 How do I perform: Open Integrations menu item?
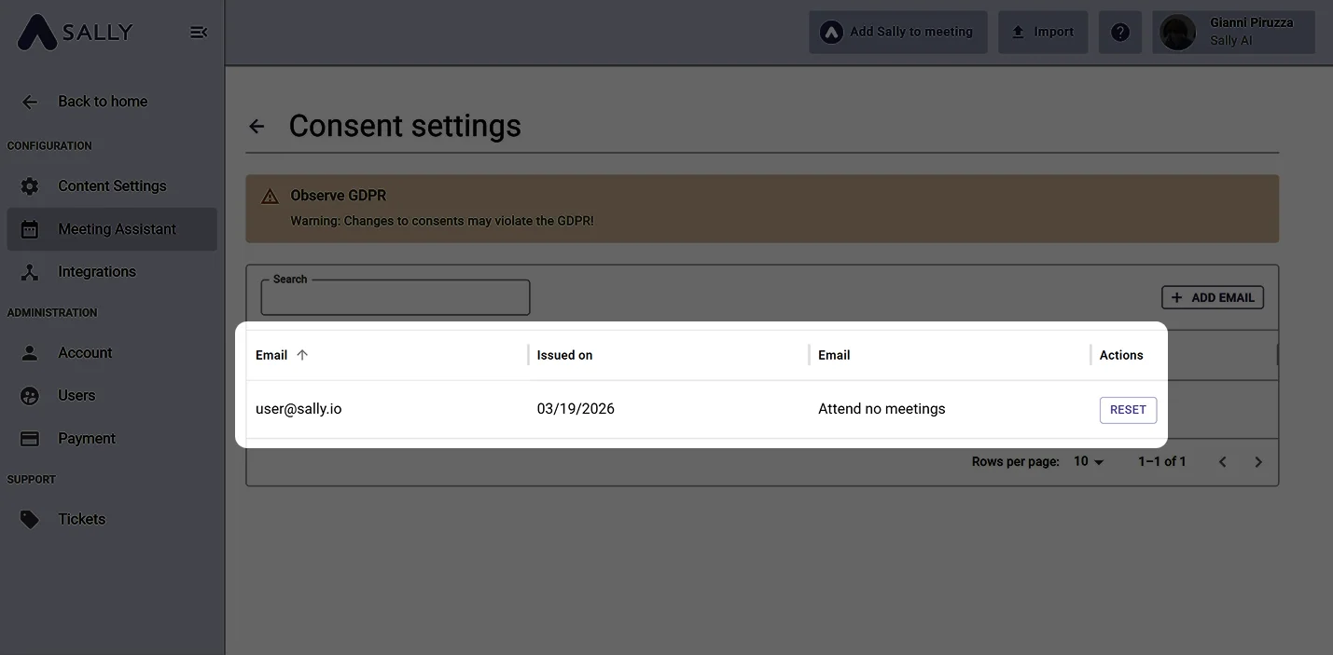(112, 272)
